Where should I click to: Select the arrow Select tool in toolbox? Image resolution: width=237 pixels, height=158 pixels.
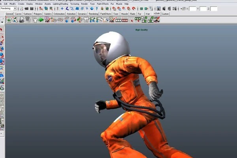coord(2,30)
